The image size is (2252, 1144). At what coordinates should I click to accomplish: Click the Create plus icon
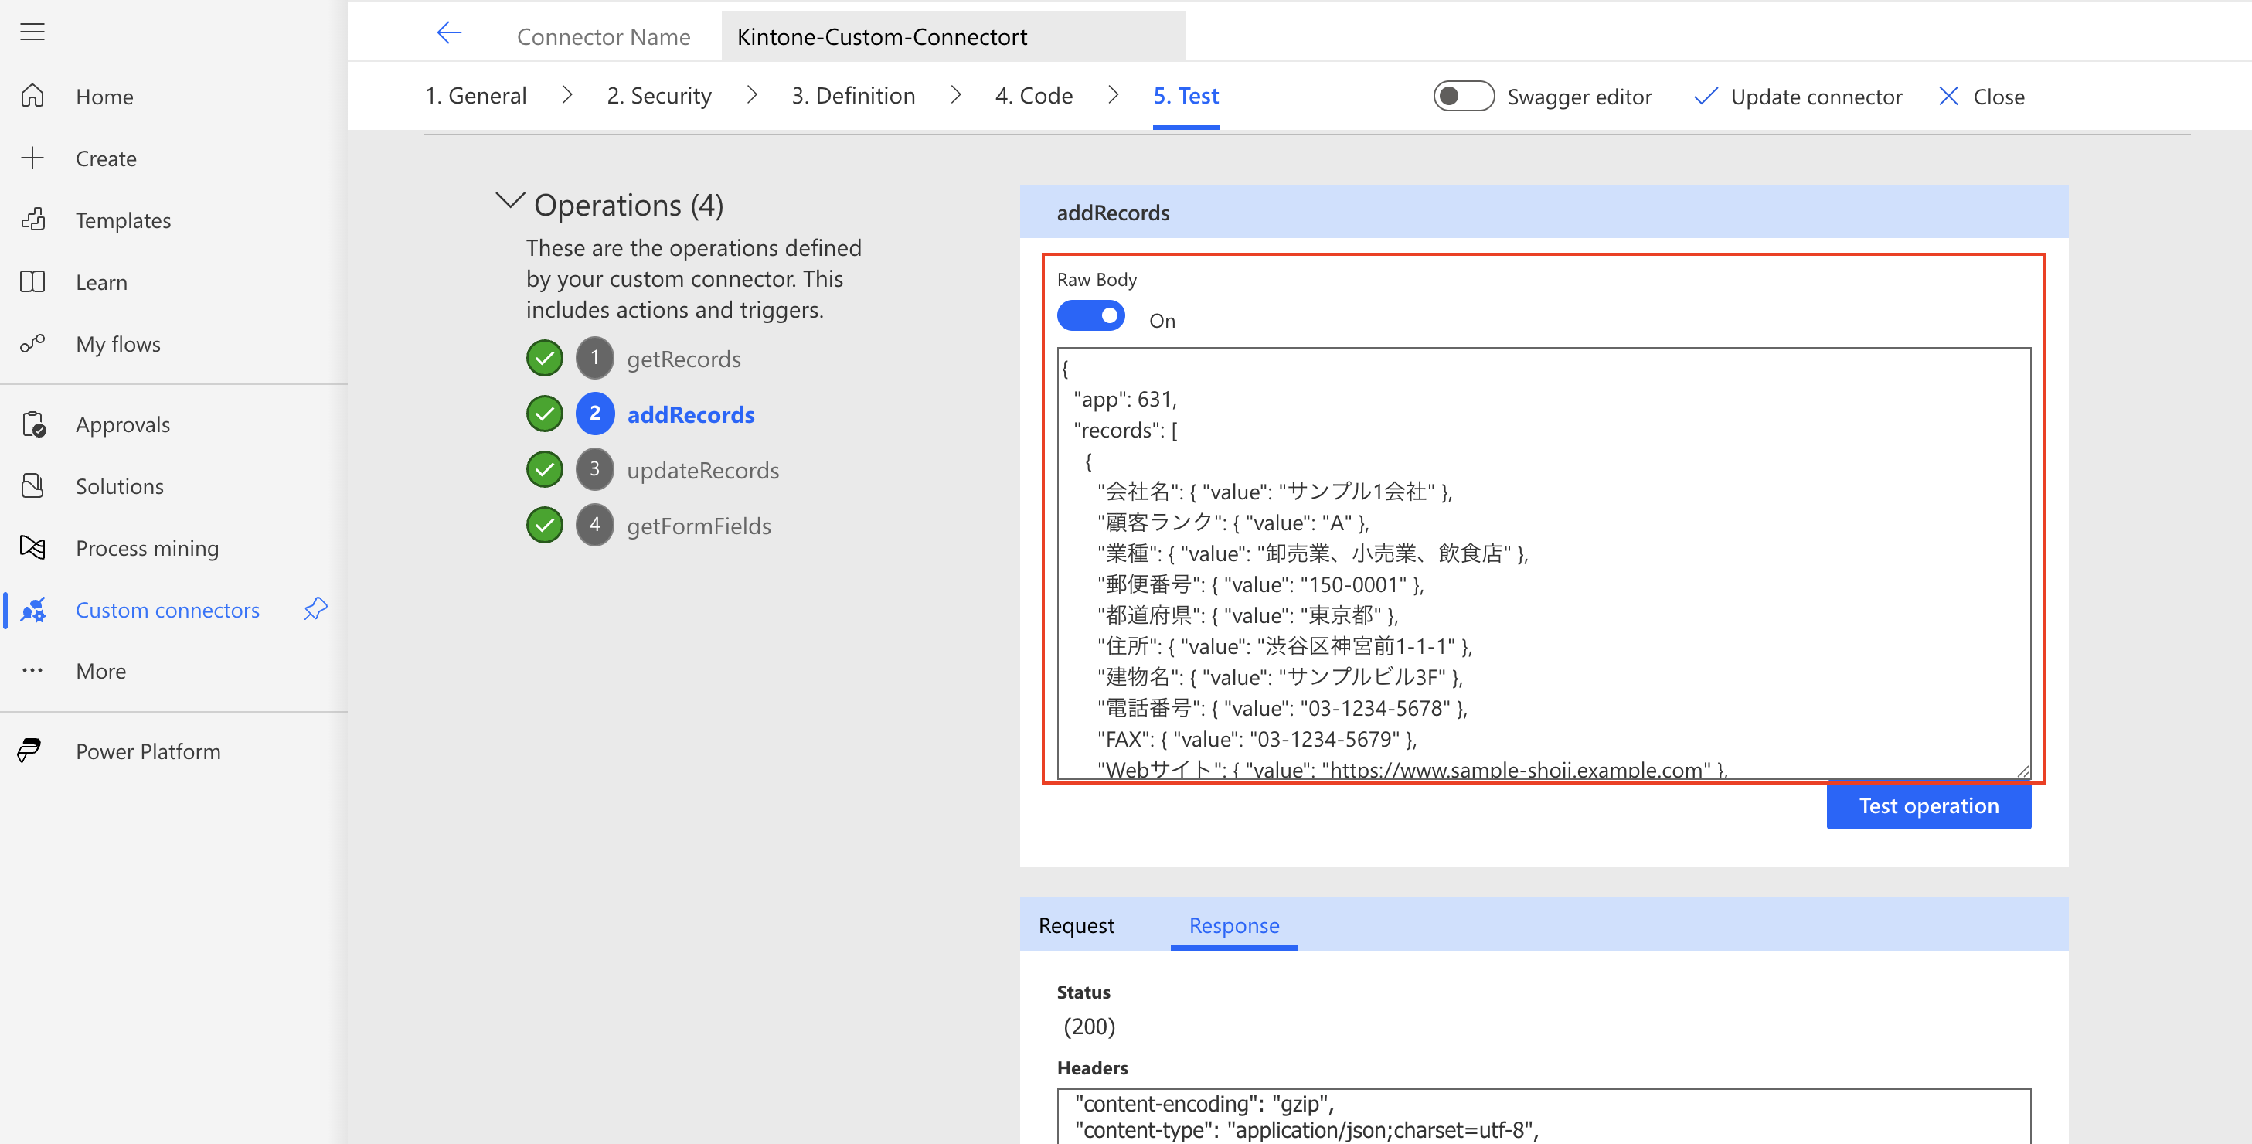[x=32, y=158]
